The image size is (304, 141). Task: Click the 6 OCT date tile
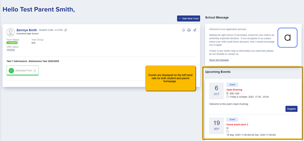tap(216, 91)
